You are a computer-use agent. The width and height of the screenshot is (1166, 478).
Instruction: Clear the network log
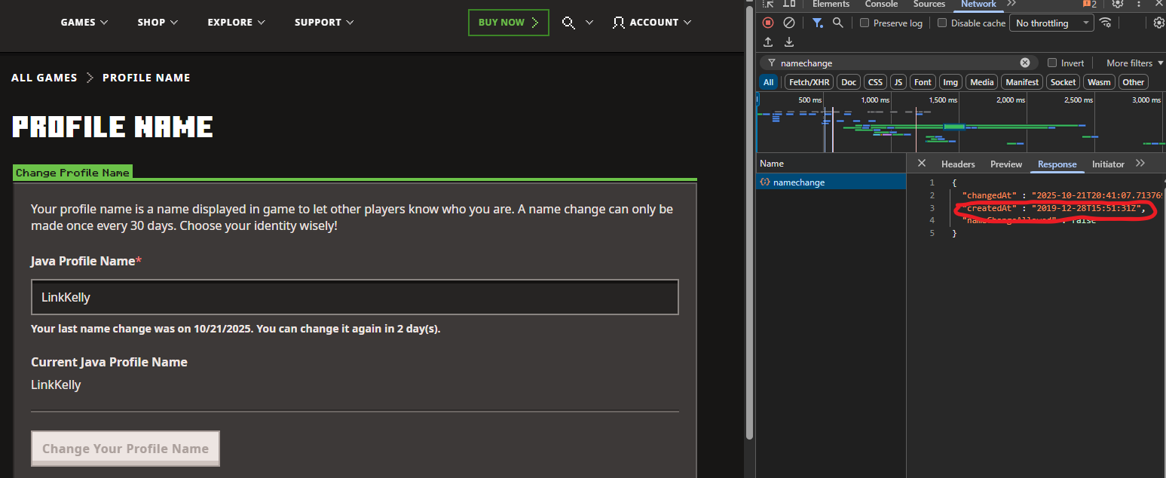[788, 23]
